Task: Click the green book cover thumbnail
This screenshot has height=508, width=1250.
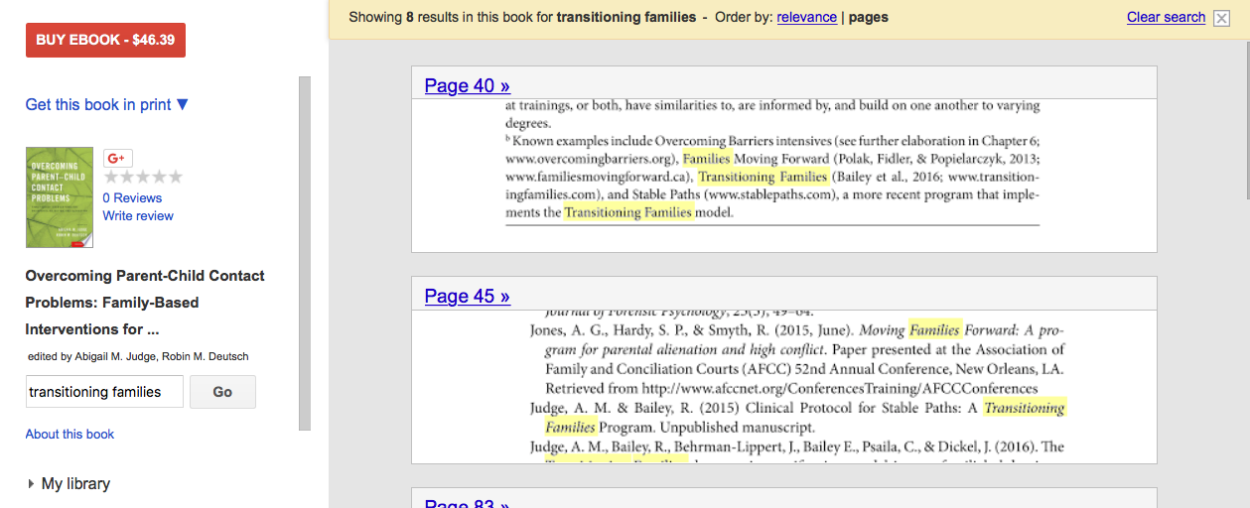Action: (60, 197)
